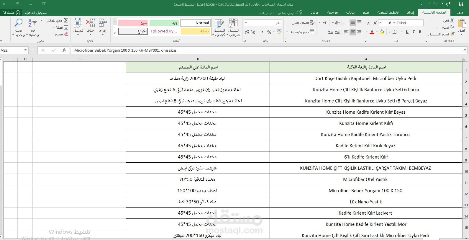Toggle Bold formatting (B)
This screenshot has height=240, width=469.
point(420,32)
